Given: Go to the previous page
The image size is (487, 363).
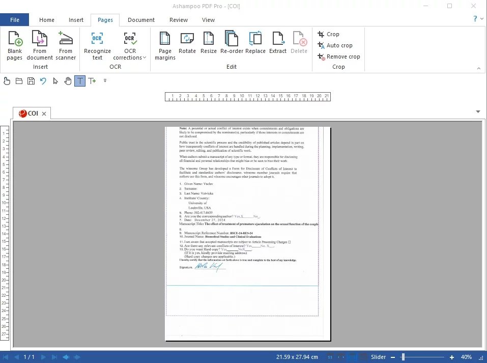Looking at the screenshot, I should pyautogui.click(x=16, y=357).
